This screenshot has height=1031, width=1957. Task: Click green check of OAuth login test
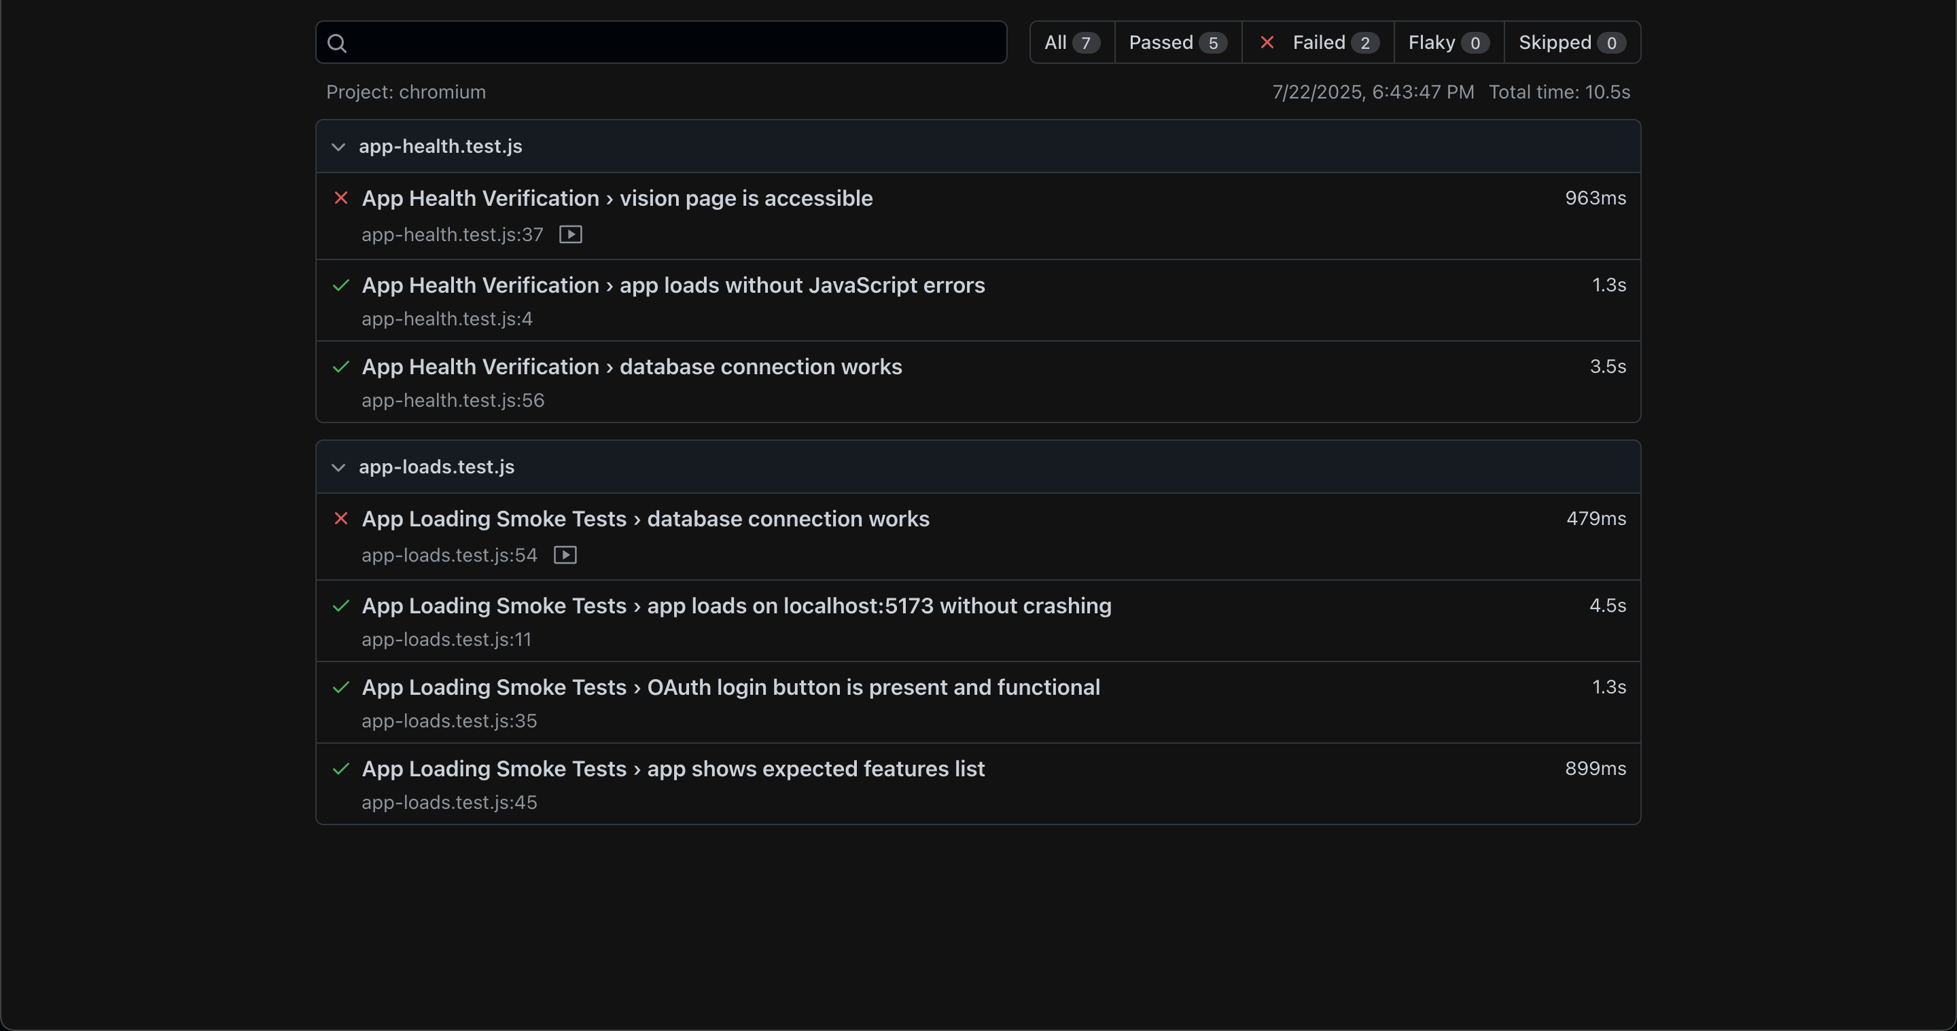pyautogui.click(x=341, y=687)
